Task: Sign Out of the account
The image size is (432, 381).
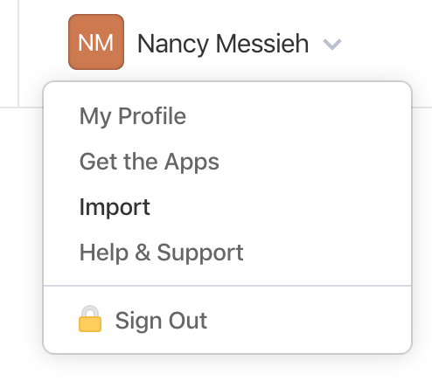Action: coord(161,321)
